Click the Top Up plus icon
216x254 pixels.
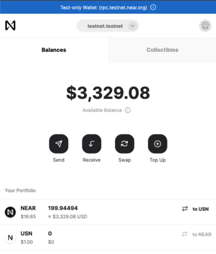pos(158,144)
